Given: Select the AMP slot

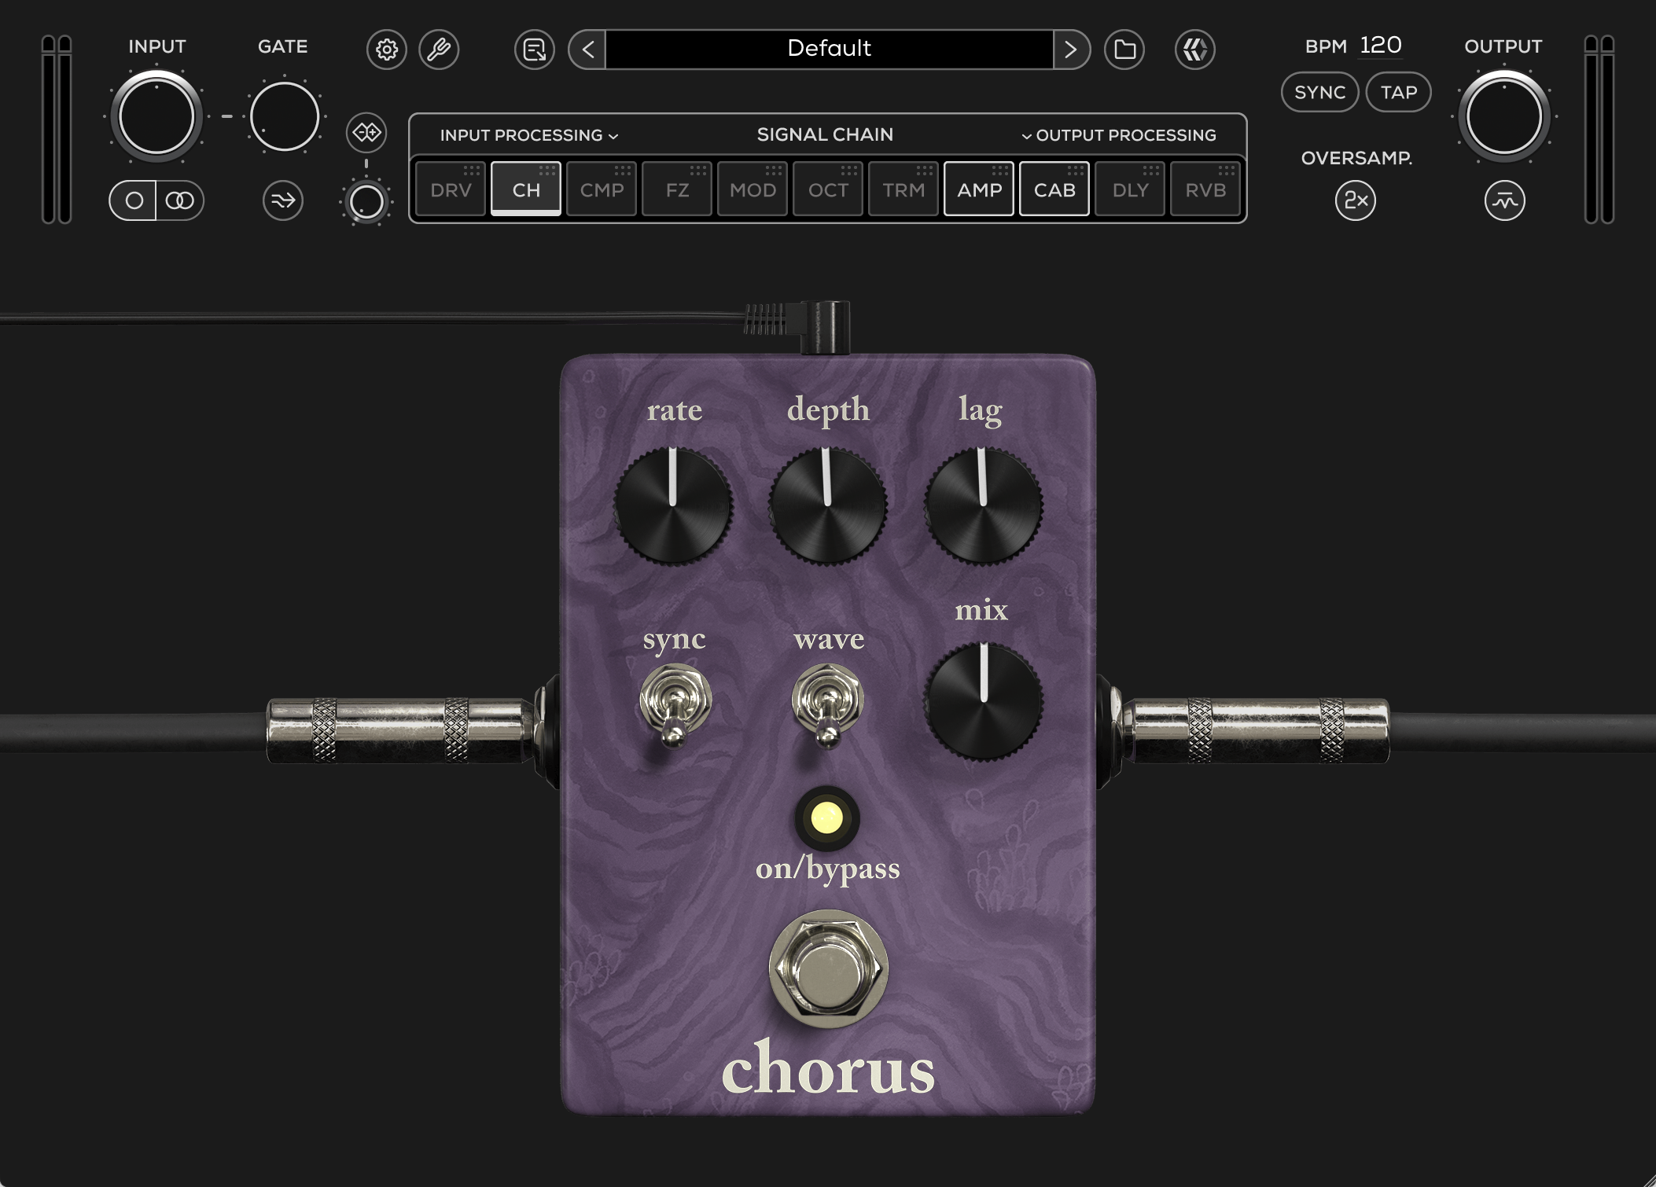Looking at the screenshot, I should click(x=979, y=189).
